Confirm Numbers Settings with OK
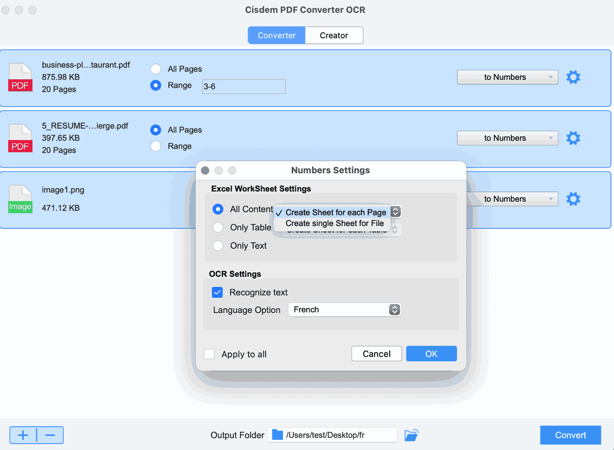 coord(431,354)
